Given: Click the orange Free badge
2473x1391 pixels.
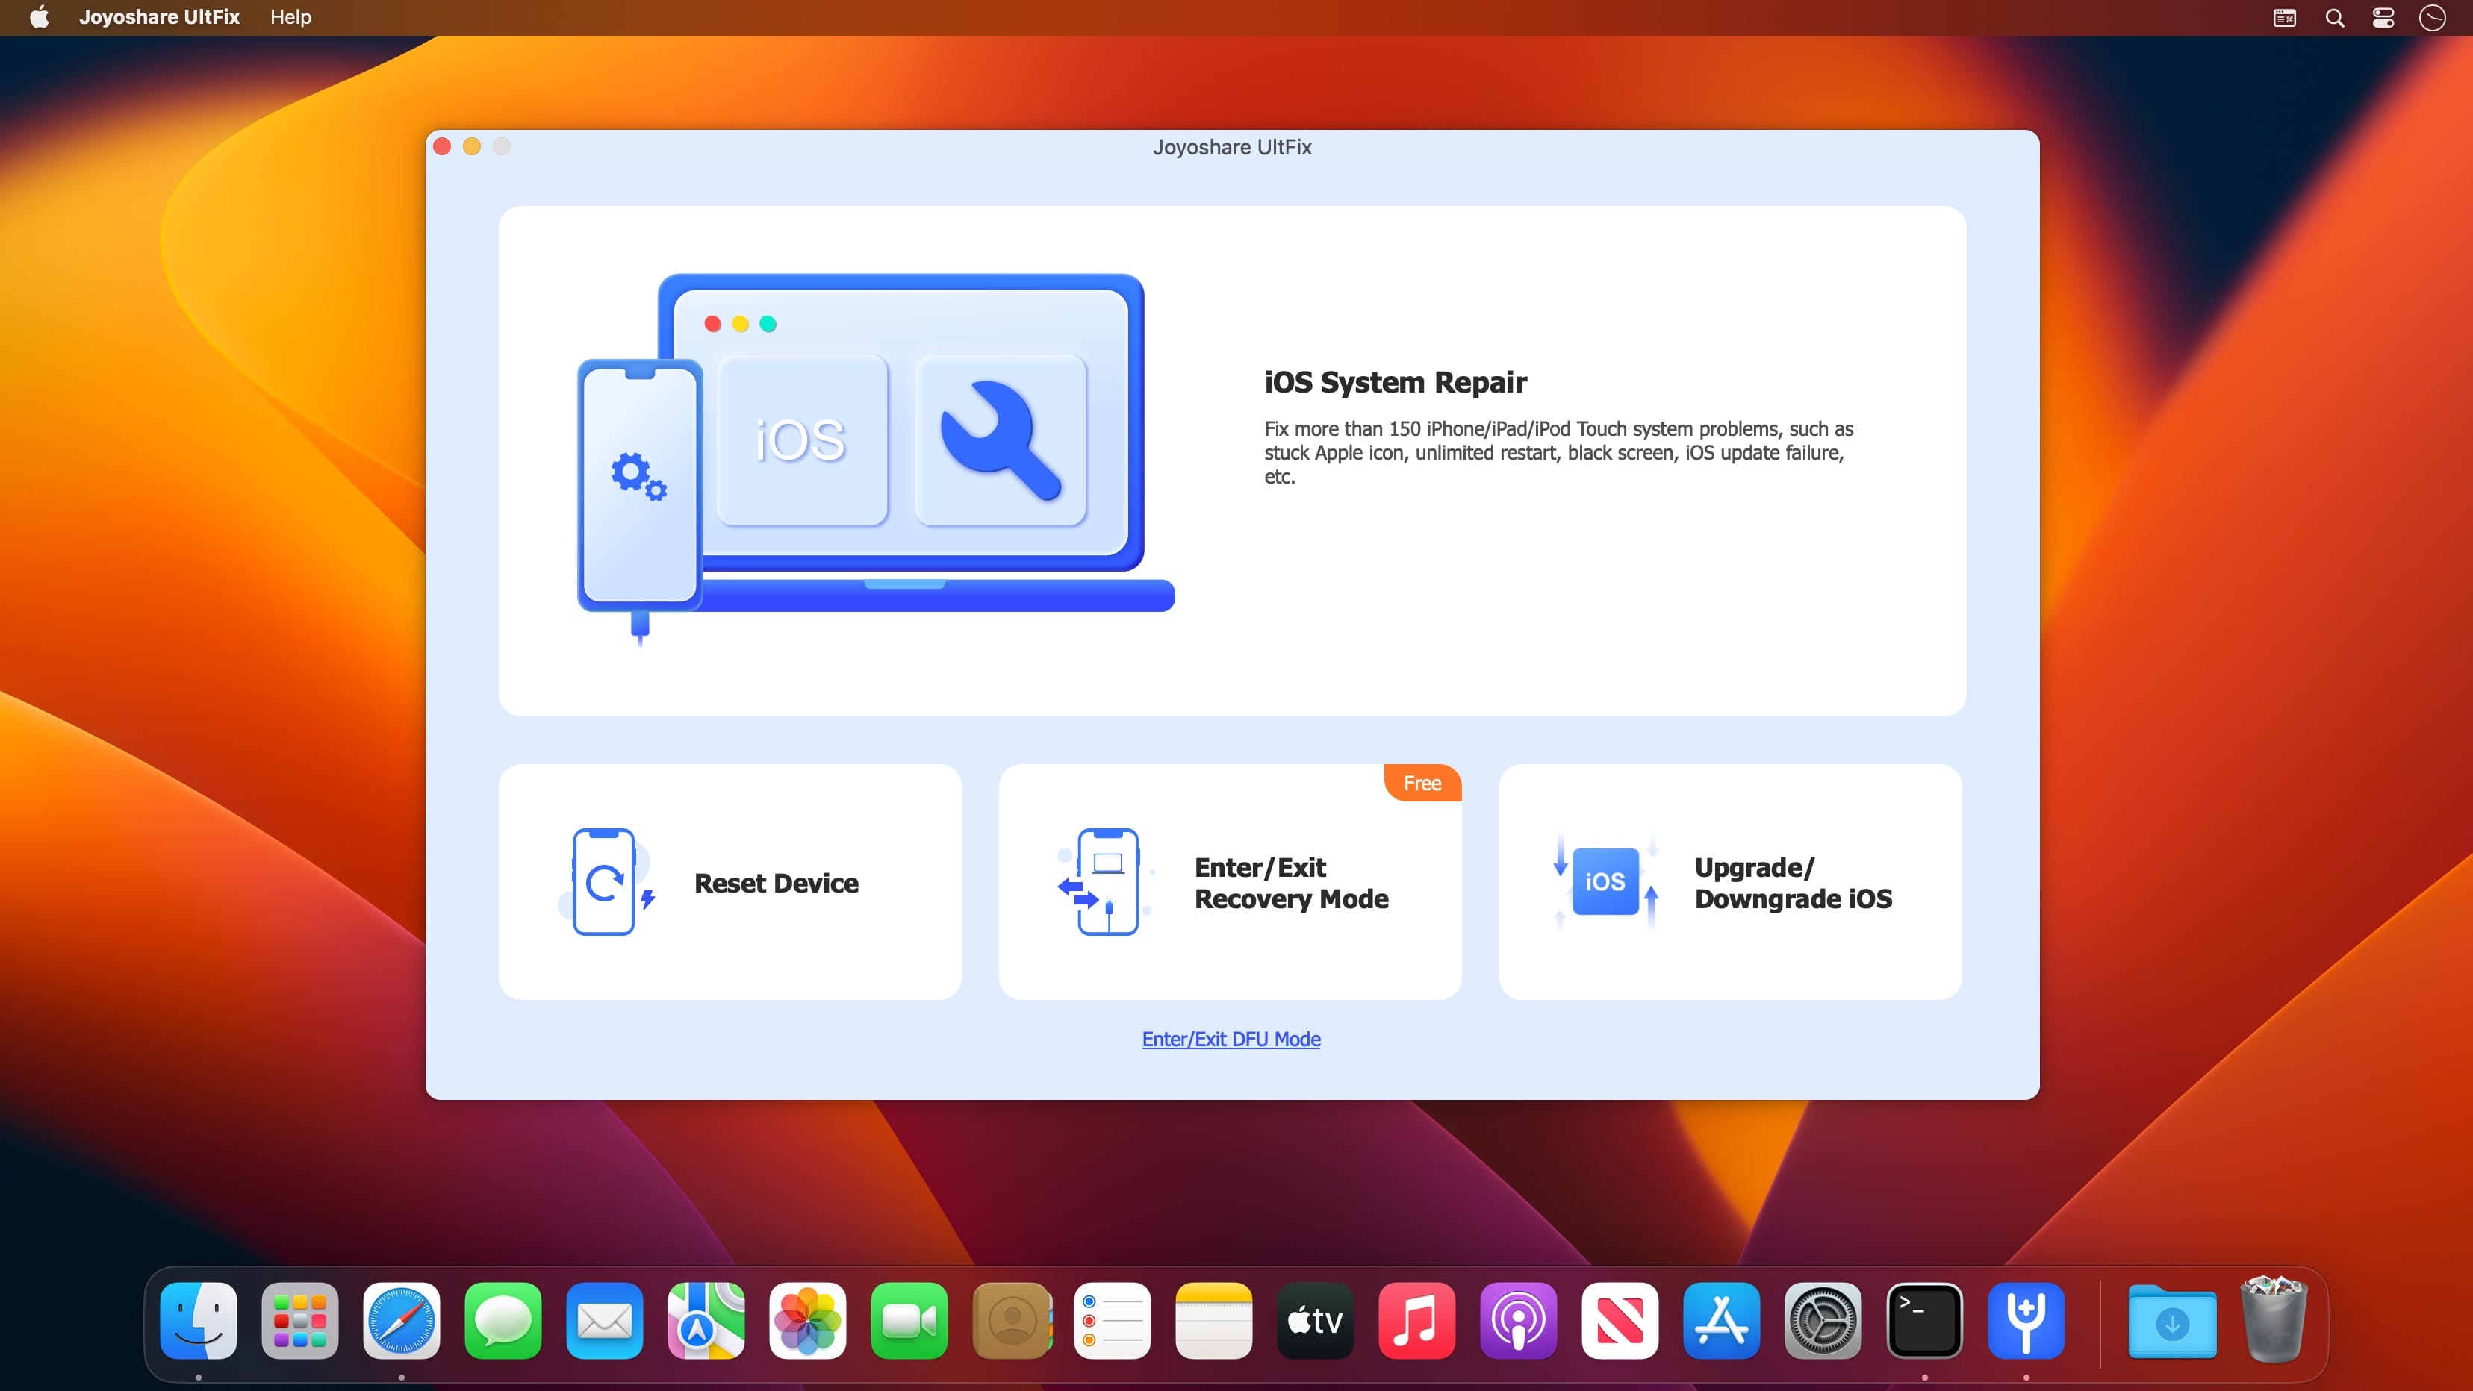Looking at the screenshot, I should [x=1422, y=783].
